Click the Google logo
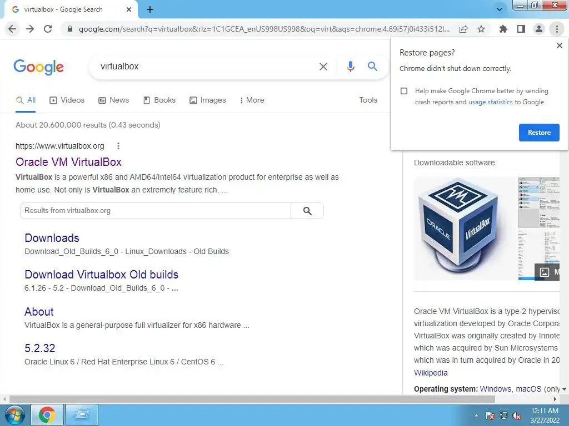Screen dimensions: 569x426 click(x=39, y=67)
